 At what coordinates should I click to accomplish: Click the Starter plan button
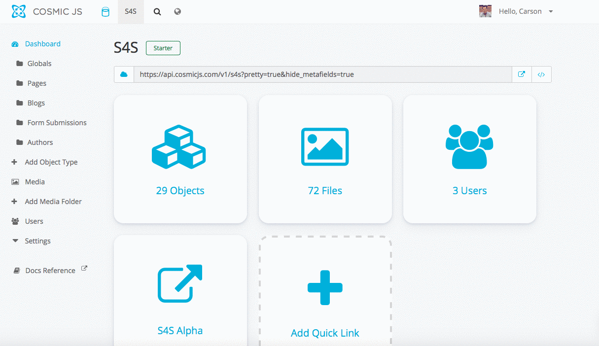click(x=163, y=48)
